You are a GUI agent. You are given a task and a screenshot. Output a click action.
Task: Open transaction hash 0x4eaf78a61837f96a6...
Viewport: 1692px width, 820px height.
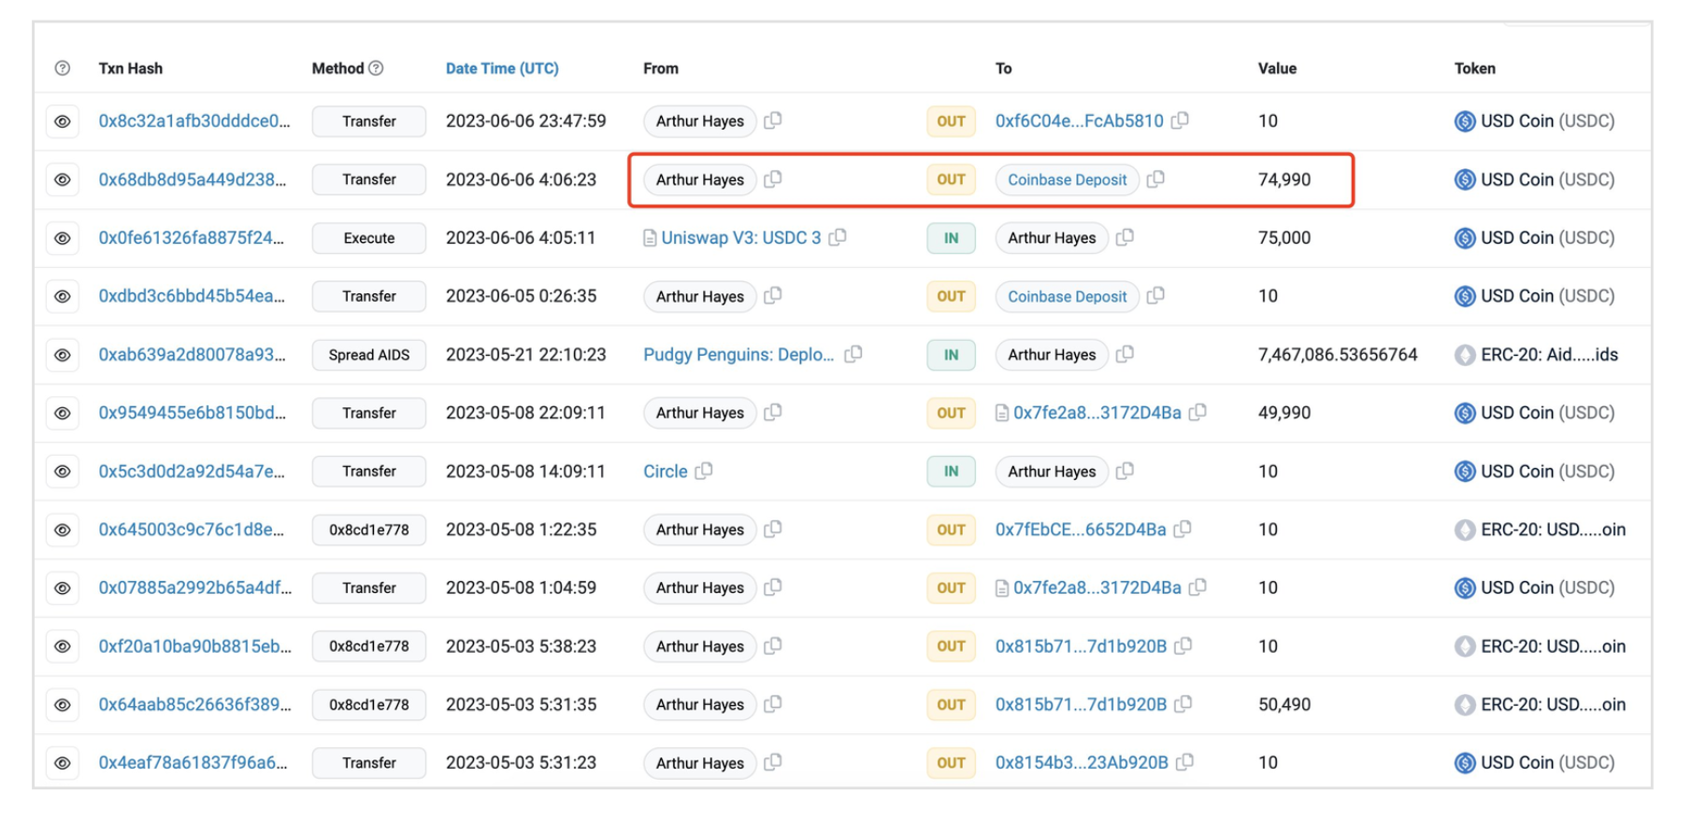pos(193,762)
